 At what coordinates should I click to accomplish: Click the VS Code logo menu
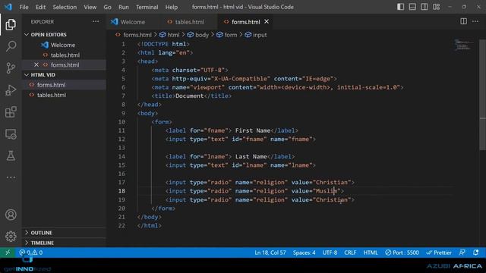click(8, 7)
